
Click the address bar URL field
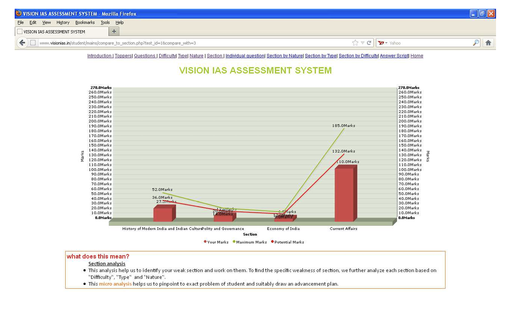[x=194, y=43]
